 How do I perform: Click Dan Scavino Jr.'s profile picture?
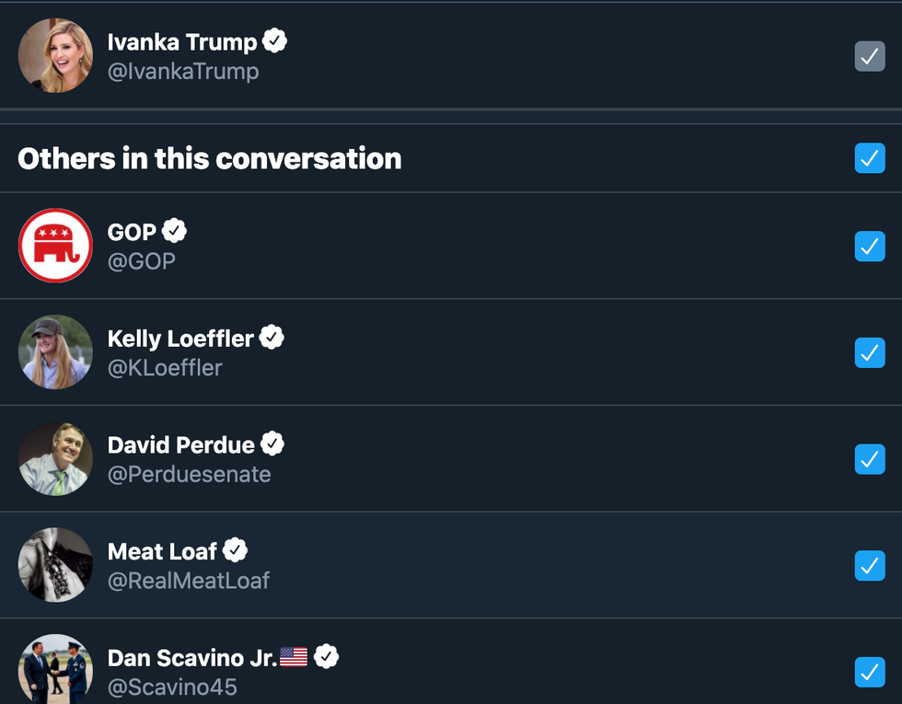pos(55,670)
